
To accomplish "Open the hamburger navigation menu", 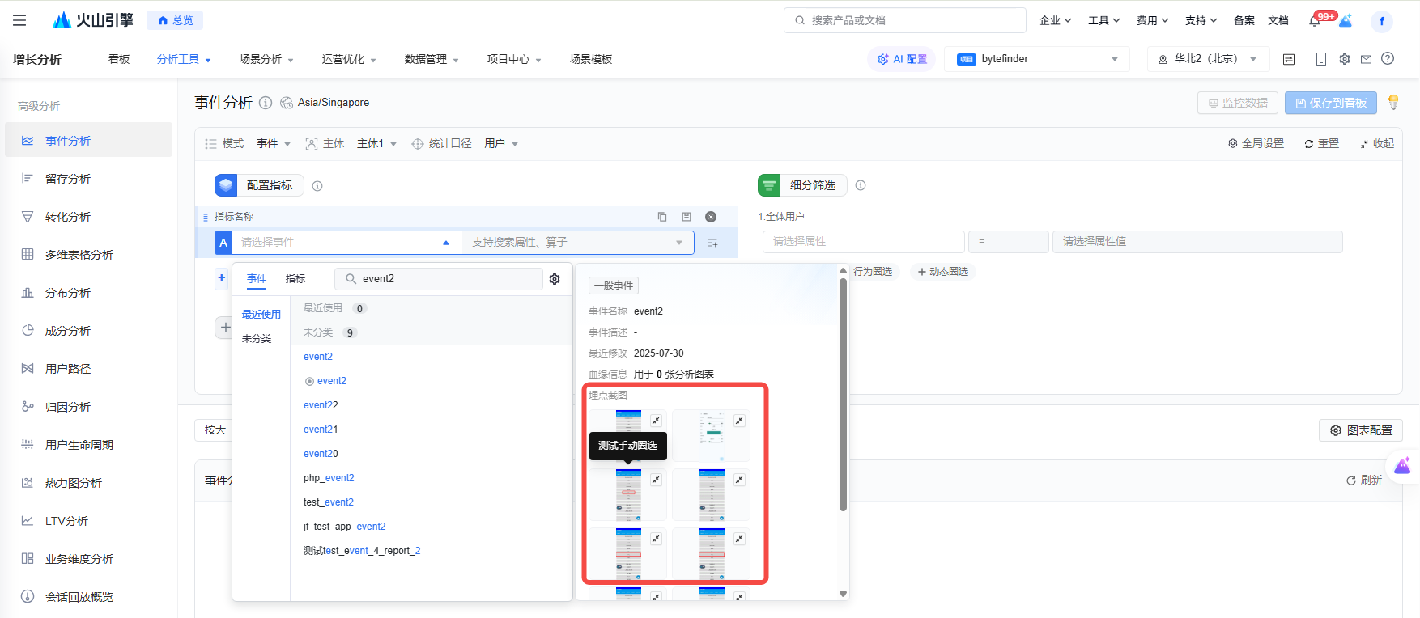I will 19,20.
